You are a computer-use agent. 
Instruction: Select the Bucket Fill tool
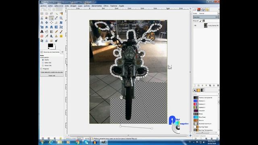(47, 31)
